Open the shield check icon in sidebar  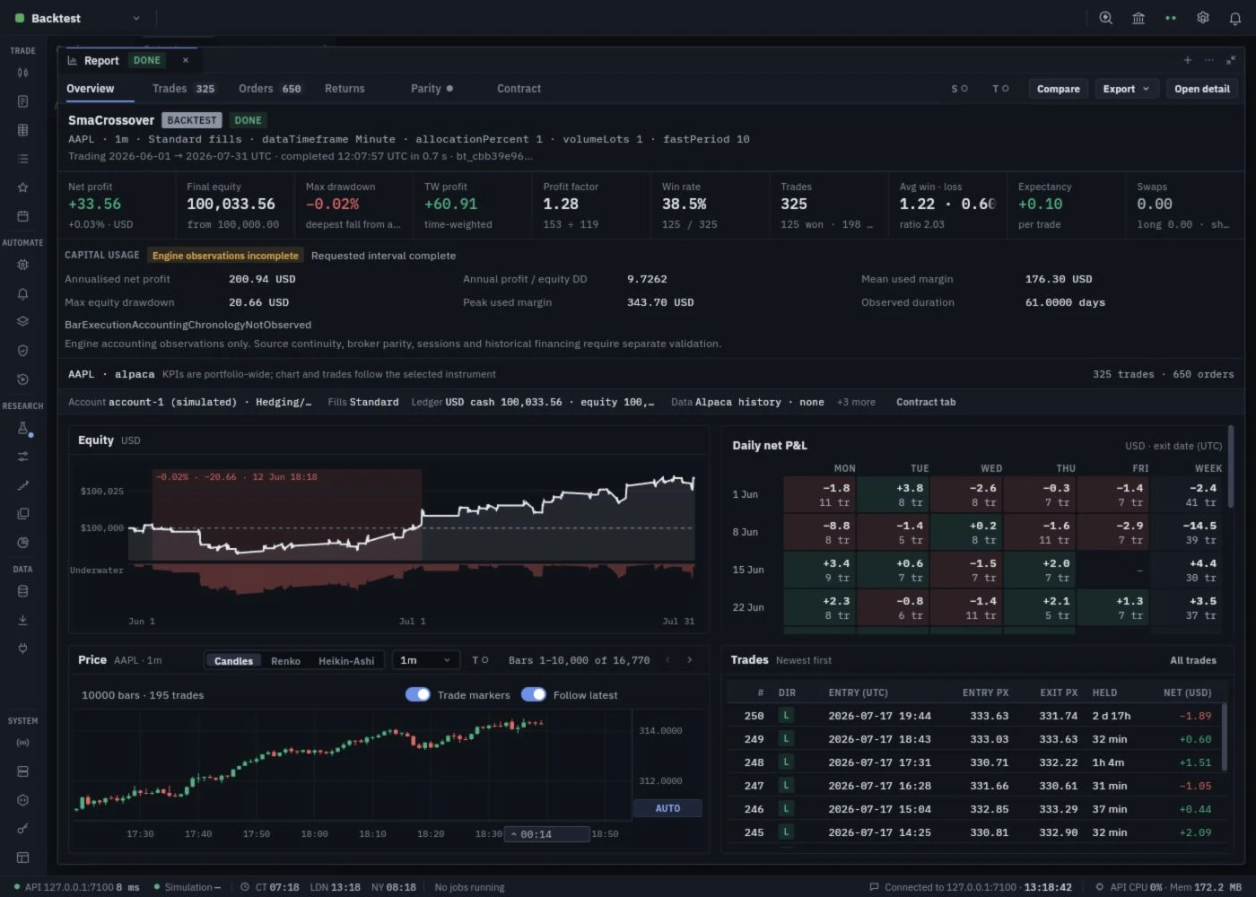coord(22,351)
